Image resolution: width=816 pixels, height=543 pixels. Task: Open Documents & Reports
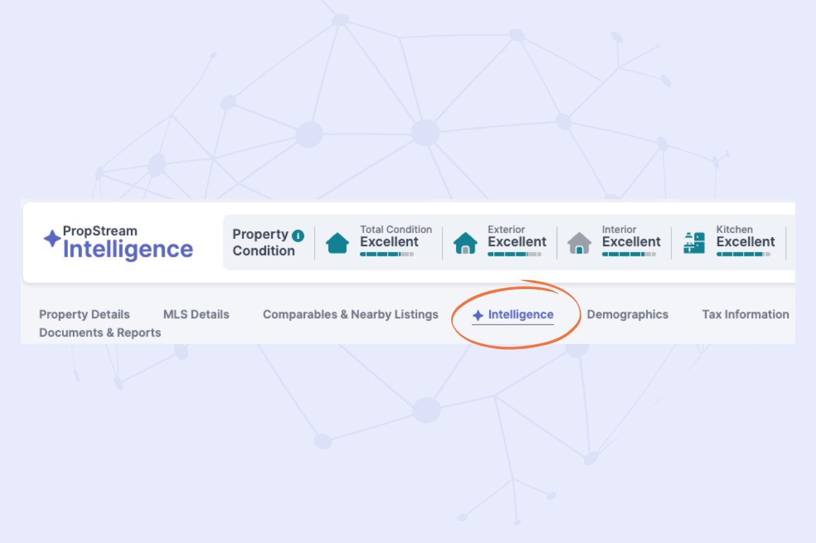100,333
